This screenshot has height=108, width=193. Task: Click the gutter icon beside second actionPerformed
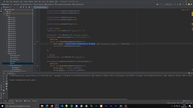[x=37, y=66]
